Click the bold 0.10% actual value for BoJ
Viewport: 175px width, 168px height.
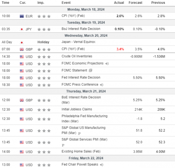(119, 29)
